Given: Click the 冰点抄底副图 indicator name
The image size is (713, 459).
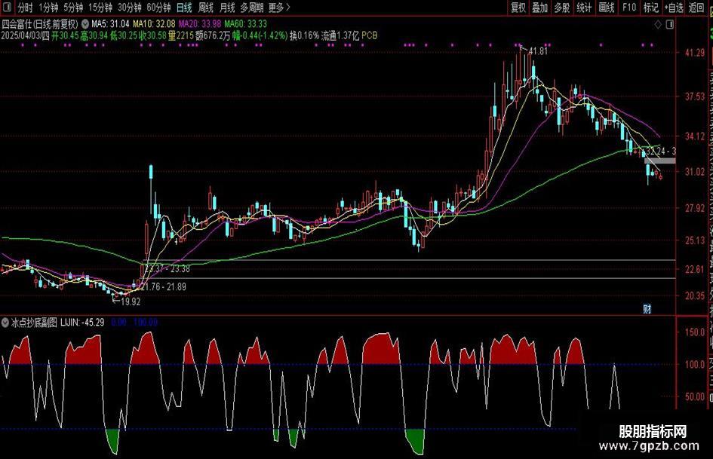Looking at the screenshot, I should click(34, 323).
